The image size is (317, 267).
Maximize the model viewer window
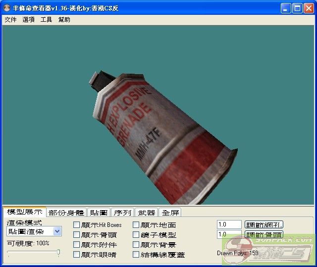click(297, 8)
